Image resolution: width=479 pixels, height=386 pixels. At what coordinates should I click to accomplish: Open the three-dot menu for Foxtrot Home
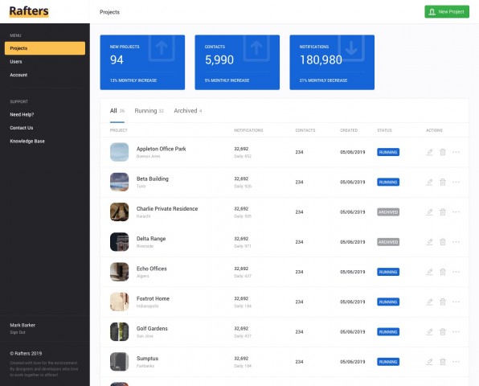tap(456, 302)
